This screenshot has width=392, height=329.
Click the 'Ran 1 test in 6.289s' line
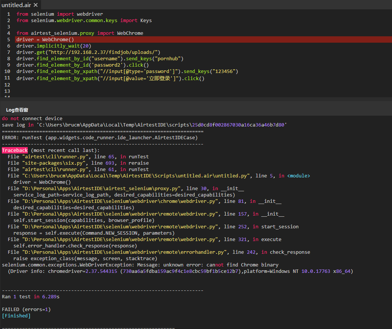tap(30, 296)
